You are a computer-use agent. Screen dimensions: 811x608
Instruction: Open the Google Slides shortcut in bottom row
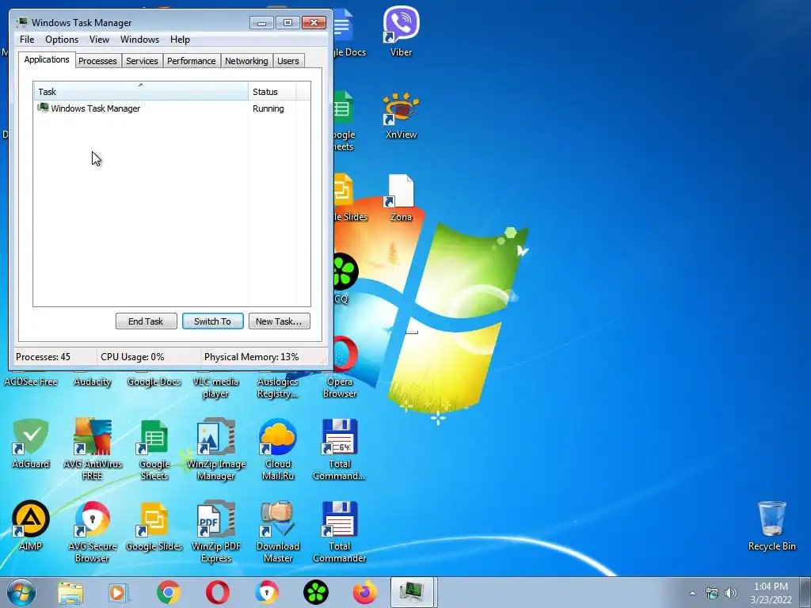click(x=154, y=526)
